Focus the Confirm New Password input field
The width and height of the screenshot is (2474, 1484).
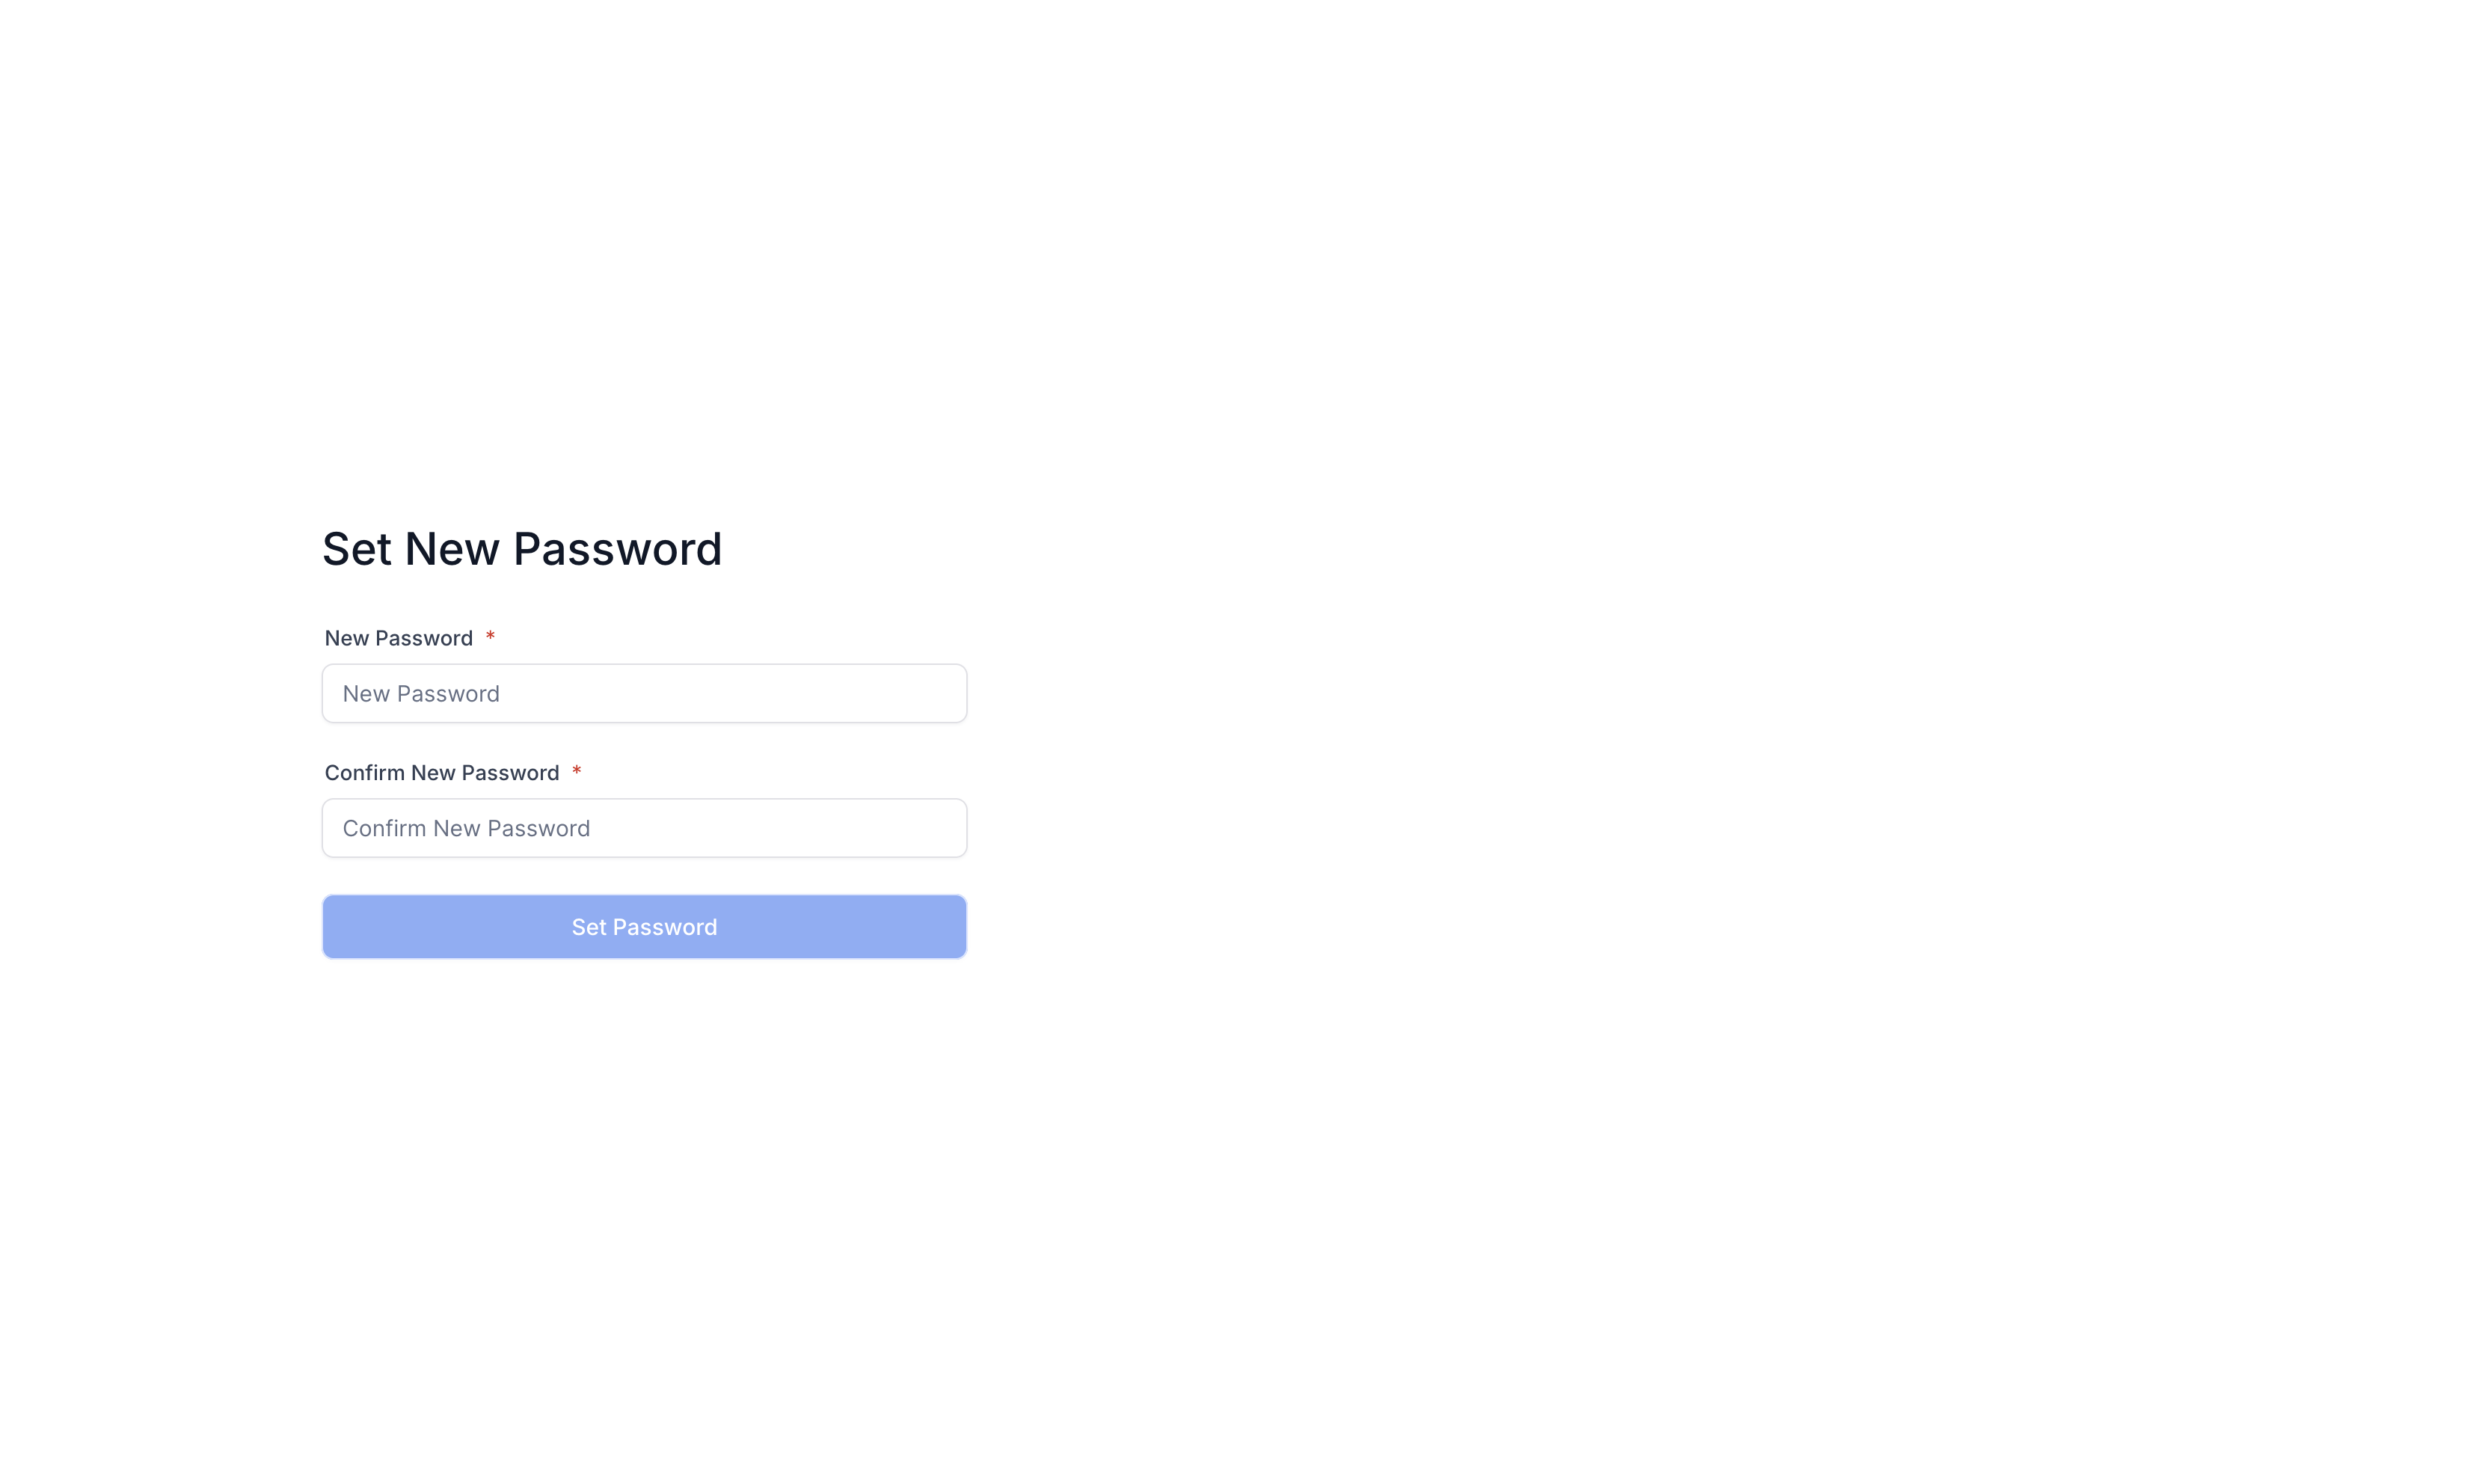[644, 827]
